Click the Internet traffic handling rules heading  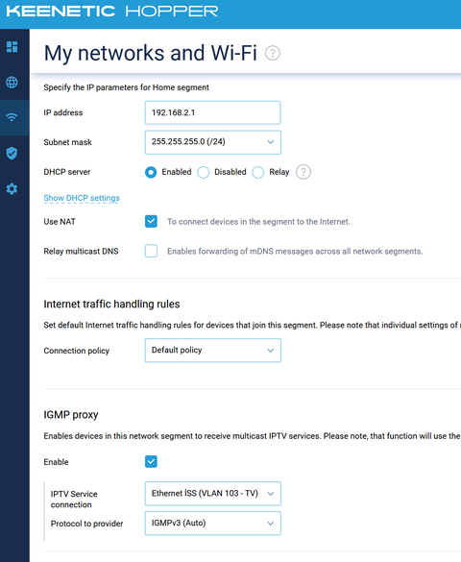tap(111, 304)
